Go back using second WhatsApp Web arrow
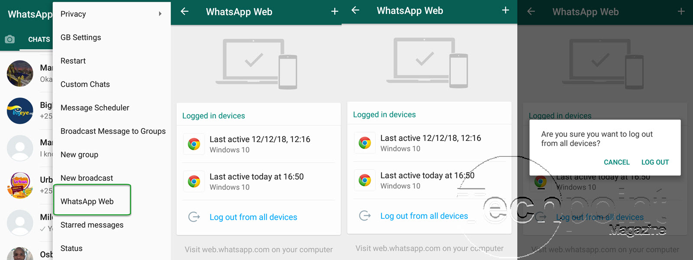The height and width of the screenshot is (260, 693). [355, 10]
